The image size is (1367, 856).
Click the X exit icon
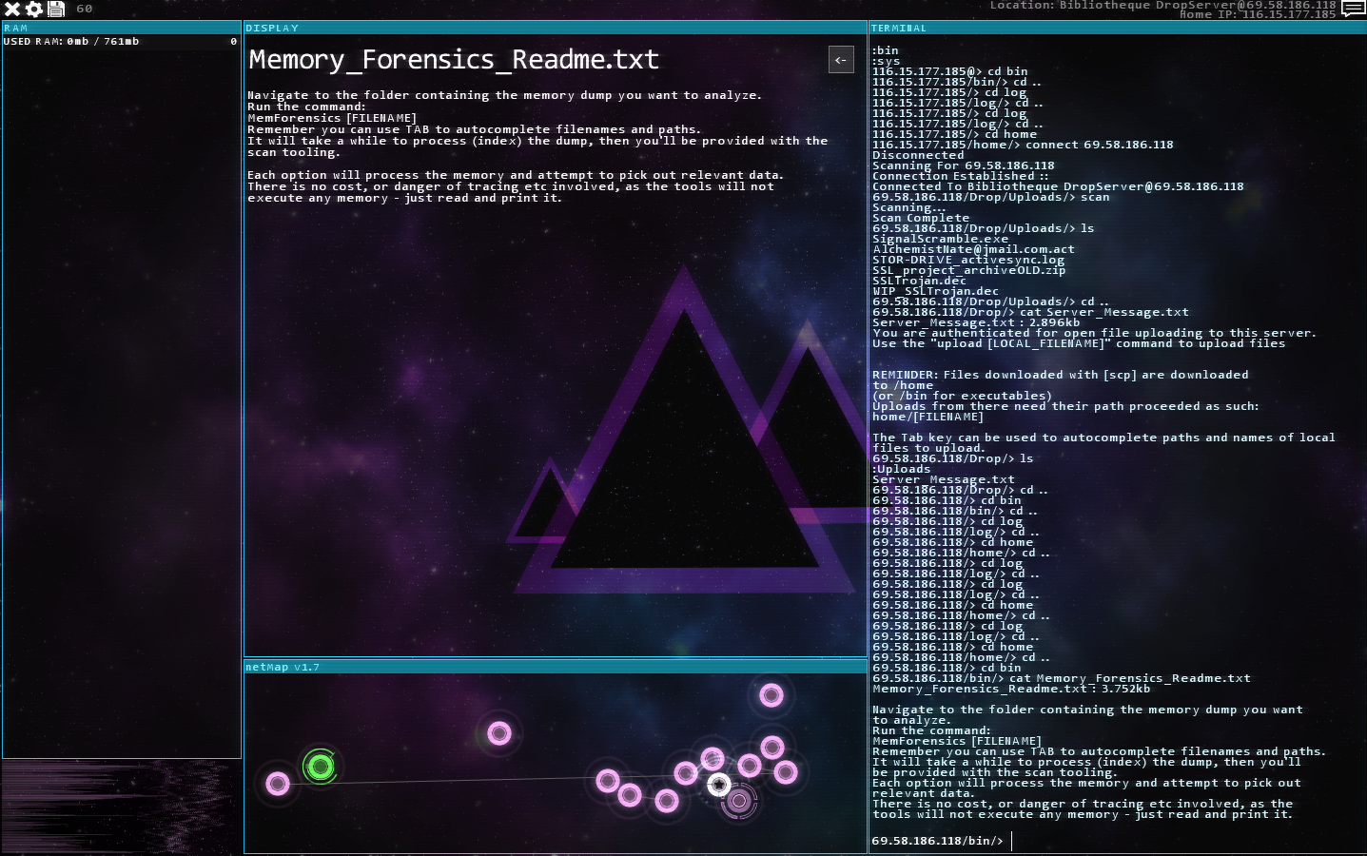(x=12, y=10)
